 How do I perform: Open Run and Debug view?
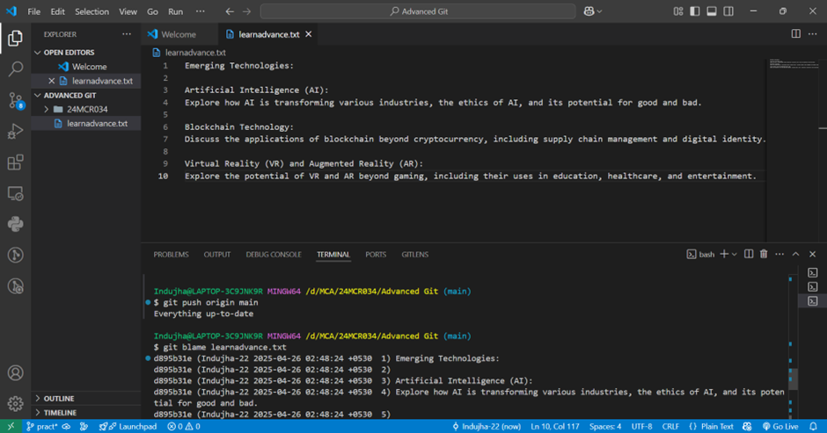coord(15,131)
